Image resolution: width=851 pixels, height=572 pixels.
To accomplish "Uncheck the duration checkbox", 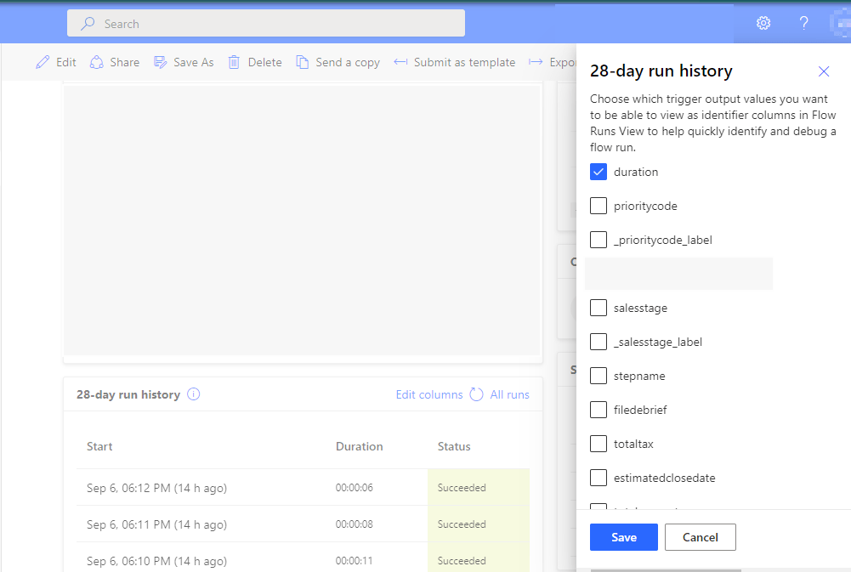I will click(x=599, y=172).
